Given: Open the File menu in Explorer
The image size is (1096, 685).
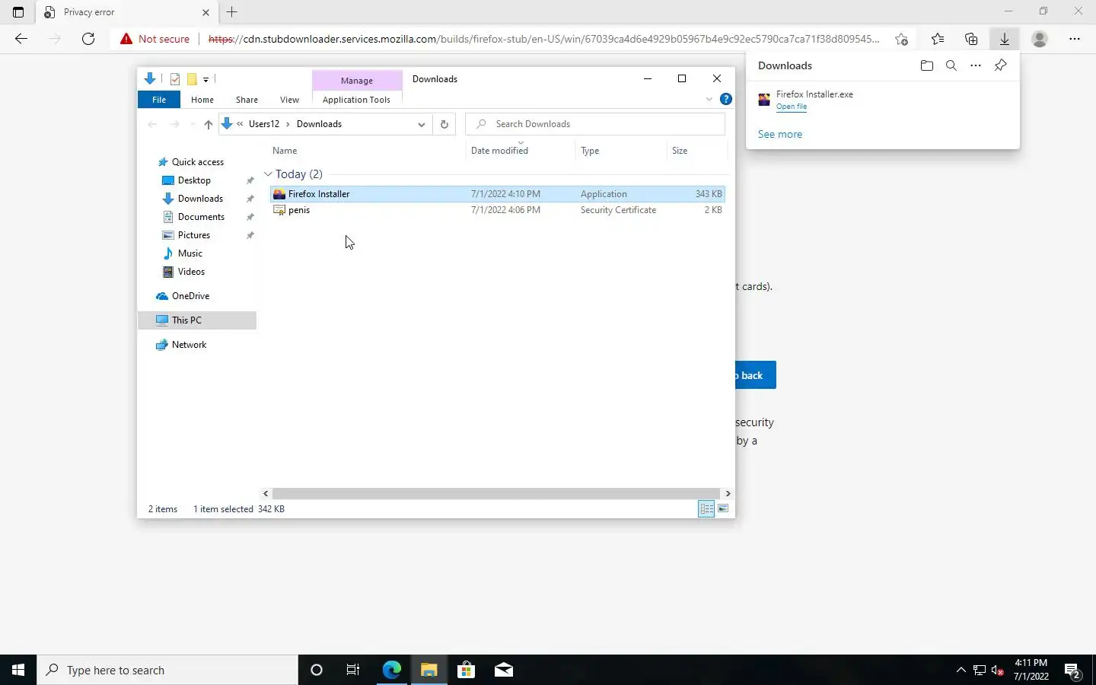Looking at the screenshot, I should point(159,100).
